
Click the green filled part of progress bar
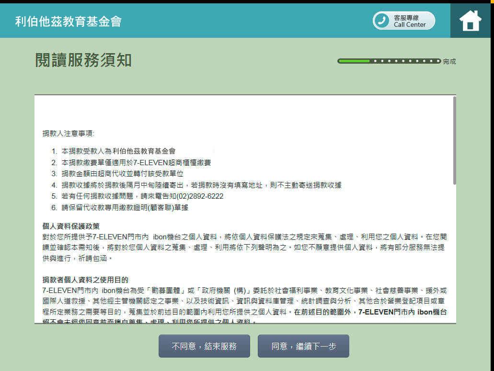pyautogui.click(x=354, y=61)
